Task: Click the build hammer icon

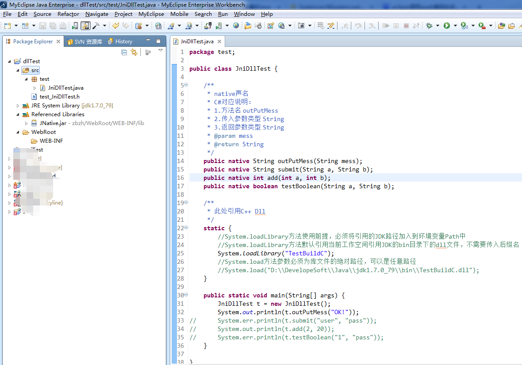Action: 96,26
